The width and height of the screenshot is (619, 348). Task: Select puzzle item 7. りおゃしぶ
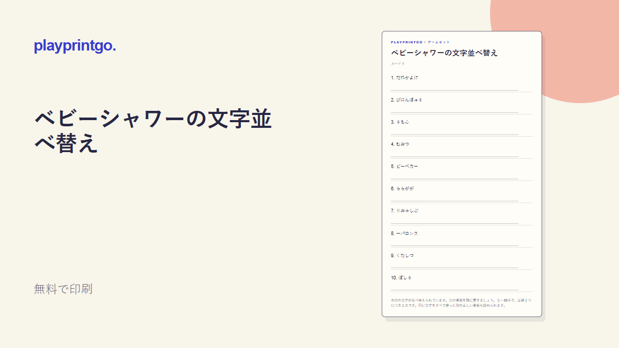(x=404, y=210)
